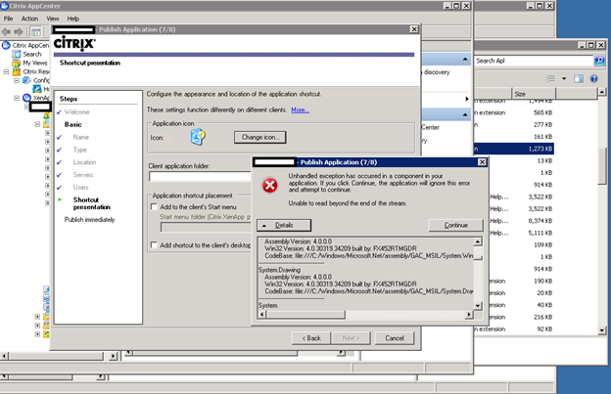This screenshot has height=394, width=611.
Task: Collapse the Configuration Tools tree node
Action: (17, 80)
